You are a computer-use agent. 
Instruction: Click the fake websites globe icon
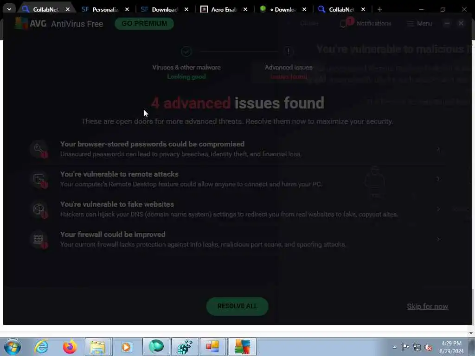point(39,209)
